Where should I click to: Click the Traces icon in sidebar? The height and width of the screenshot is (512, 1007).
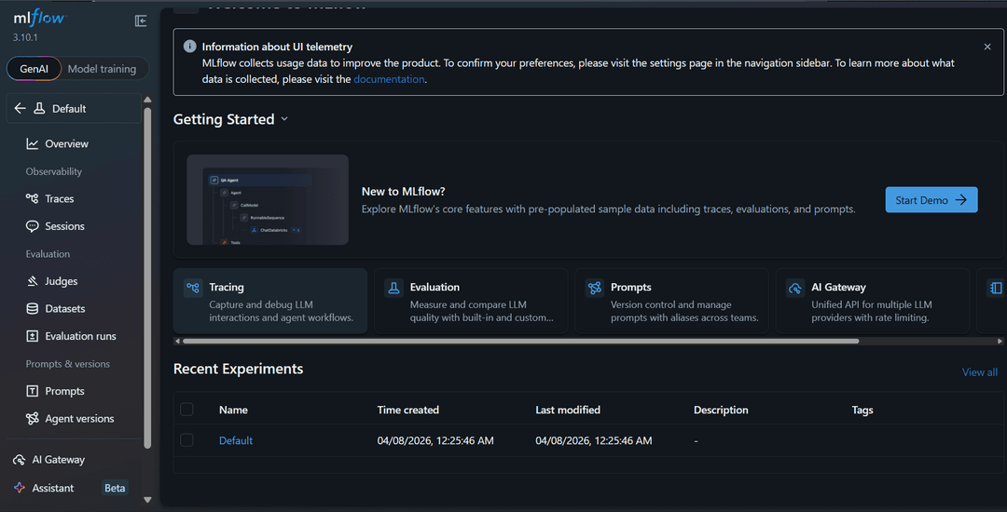32,198
